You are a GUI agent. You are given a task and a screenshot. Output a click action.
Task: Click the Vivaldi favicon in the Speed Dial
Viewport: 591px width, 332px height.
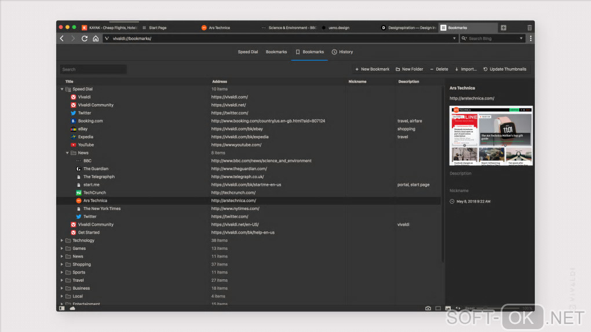click(x=73, y=97)
